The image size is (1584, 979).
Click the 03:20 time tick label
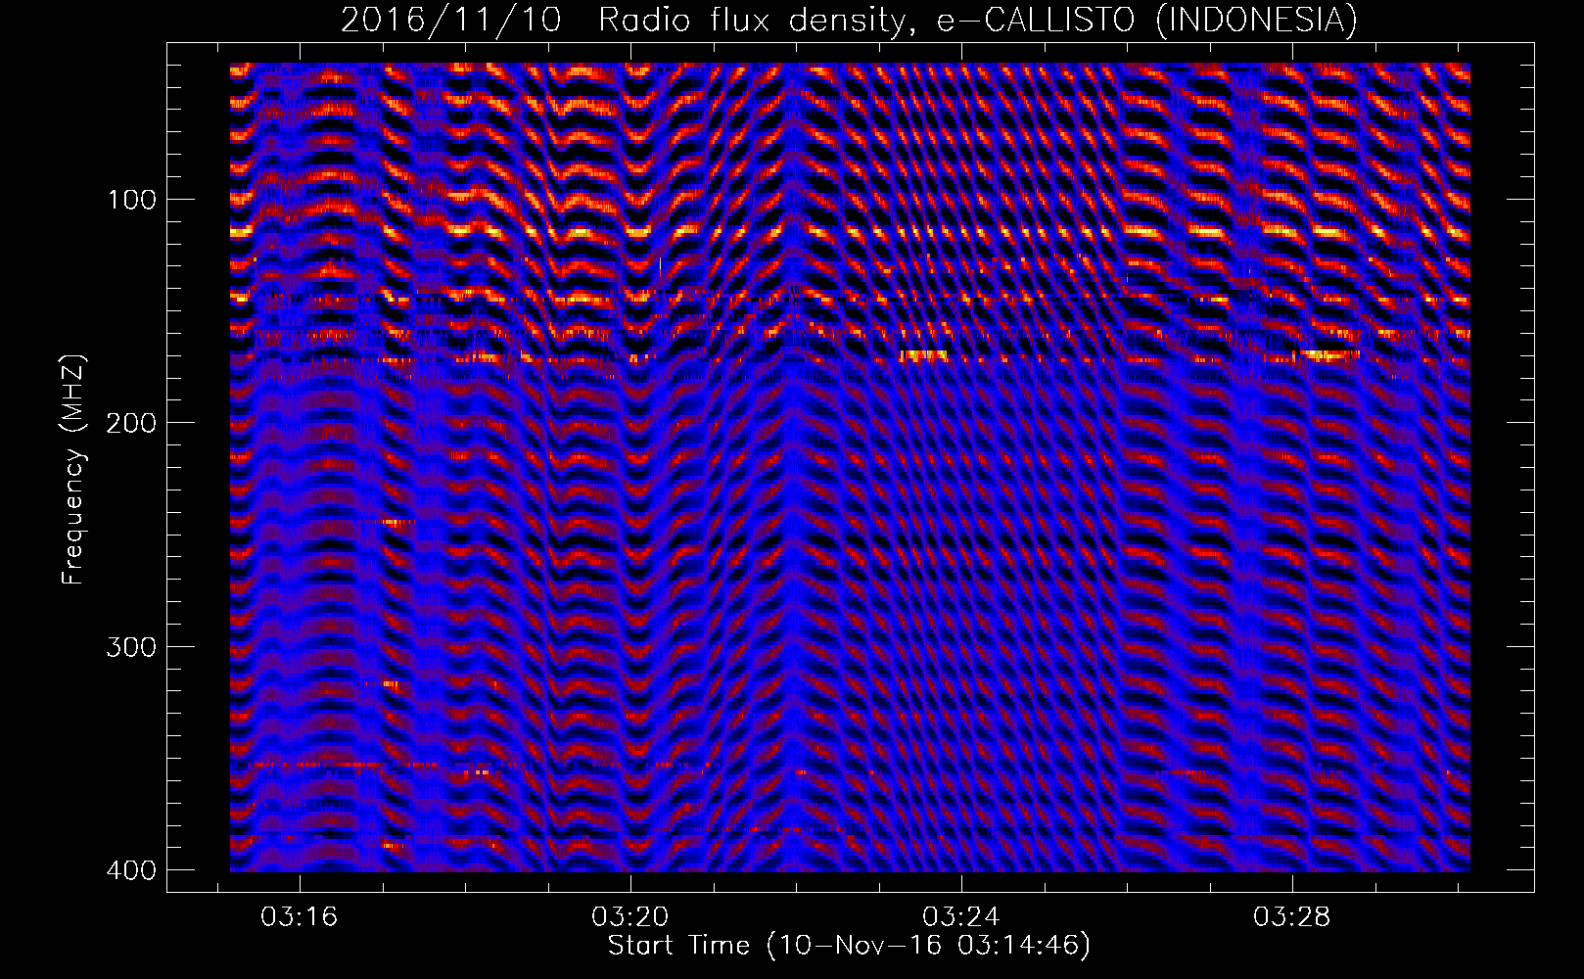(x=630, y=916)
